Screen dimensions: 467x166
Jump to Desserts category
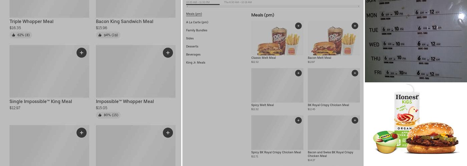coord(192,46)
